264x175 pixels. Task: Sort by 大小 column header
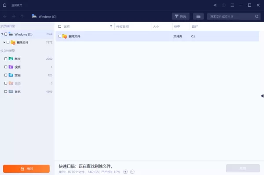click(156, 26)
